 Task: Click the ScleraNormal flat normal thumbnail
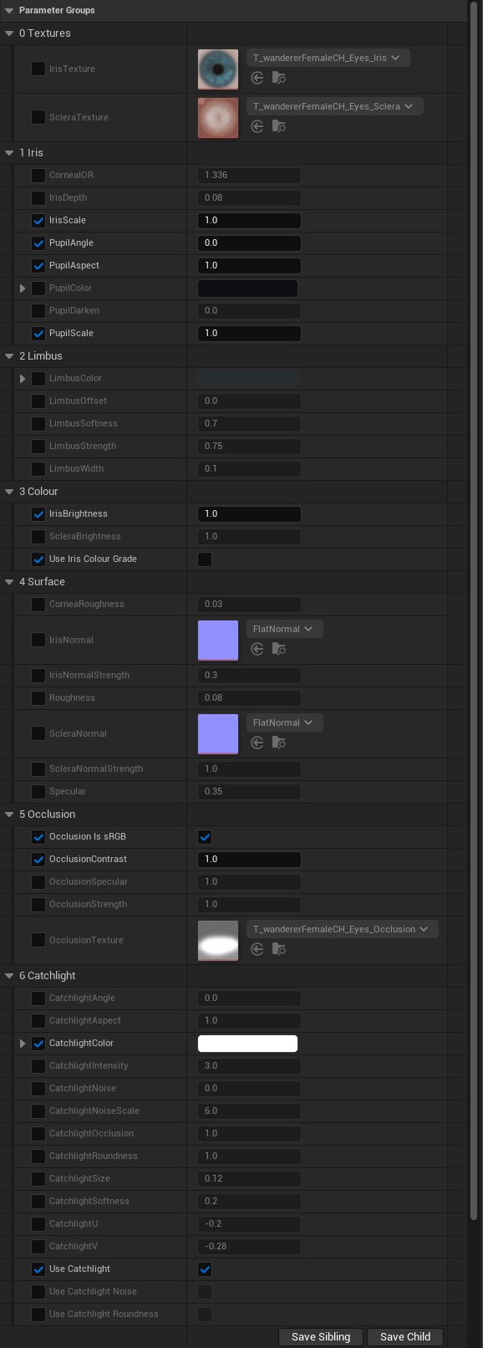218,734
